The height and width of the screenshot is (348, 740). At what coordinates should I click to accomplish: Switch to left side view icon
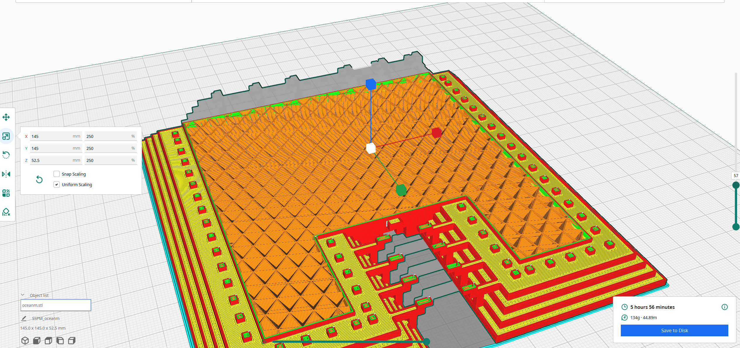pyautogui.click(x=60, y=341)
